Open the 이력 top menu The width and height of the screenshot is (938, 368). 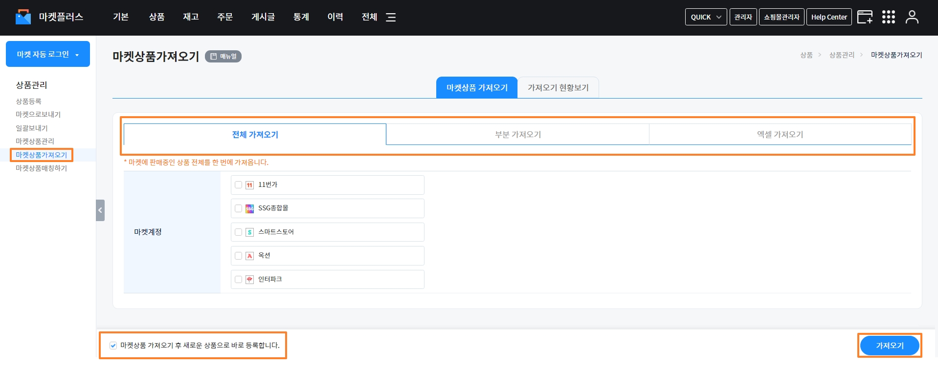tap(335, 17)
